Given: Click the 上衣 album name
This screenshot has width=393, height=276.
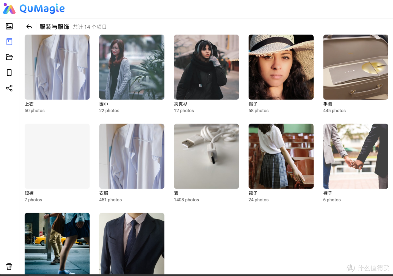Looking at the screenshot, I should tap(29, 104).
